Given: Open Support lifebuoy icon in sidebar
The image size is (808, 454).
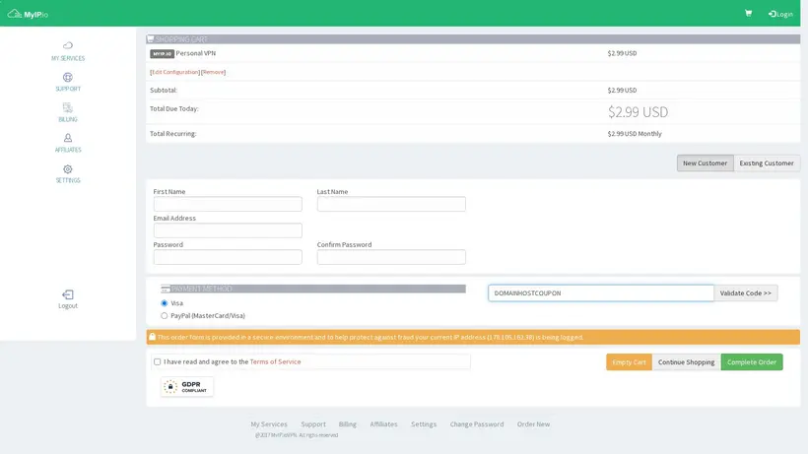Looking at the screenshot, I should point(68,77).
